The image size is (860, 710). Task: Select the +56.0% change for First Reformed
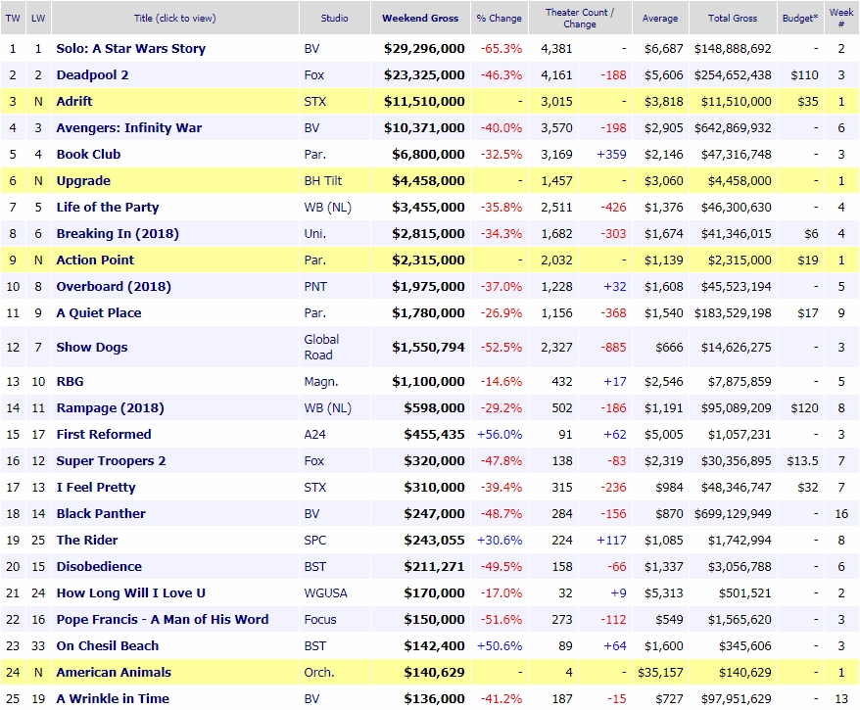[500, 434]
